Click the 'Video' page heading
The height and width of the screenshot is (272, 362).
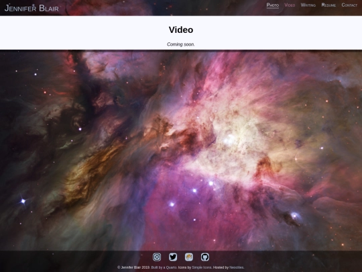pyautogui.click(x=181, y=30)
